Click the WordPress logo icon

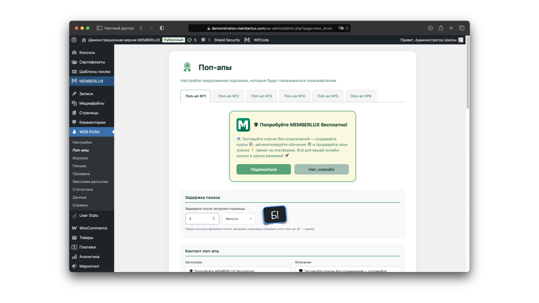coord(74,40)
